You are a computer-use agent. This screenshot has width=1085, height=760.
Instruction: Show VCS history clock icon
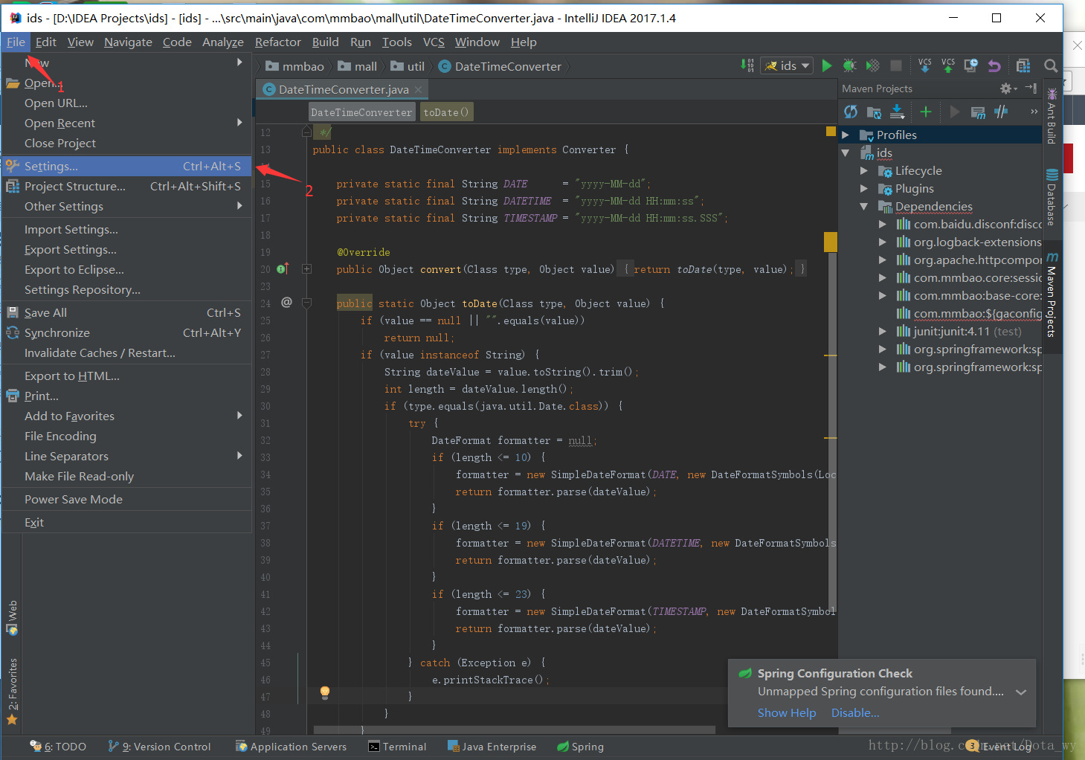tap(970, 65)
